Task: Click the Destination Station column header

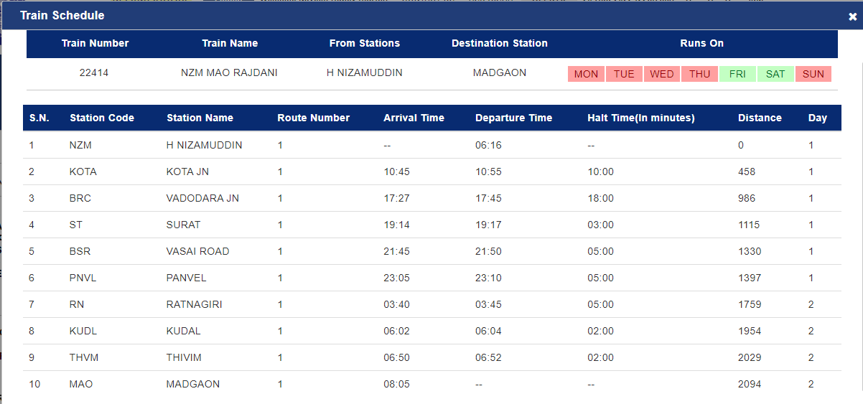Action: click(x=500, y=43)
